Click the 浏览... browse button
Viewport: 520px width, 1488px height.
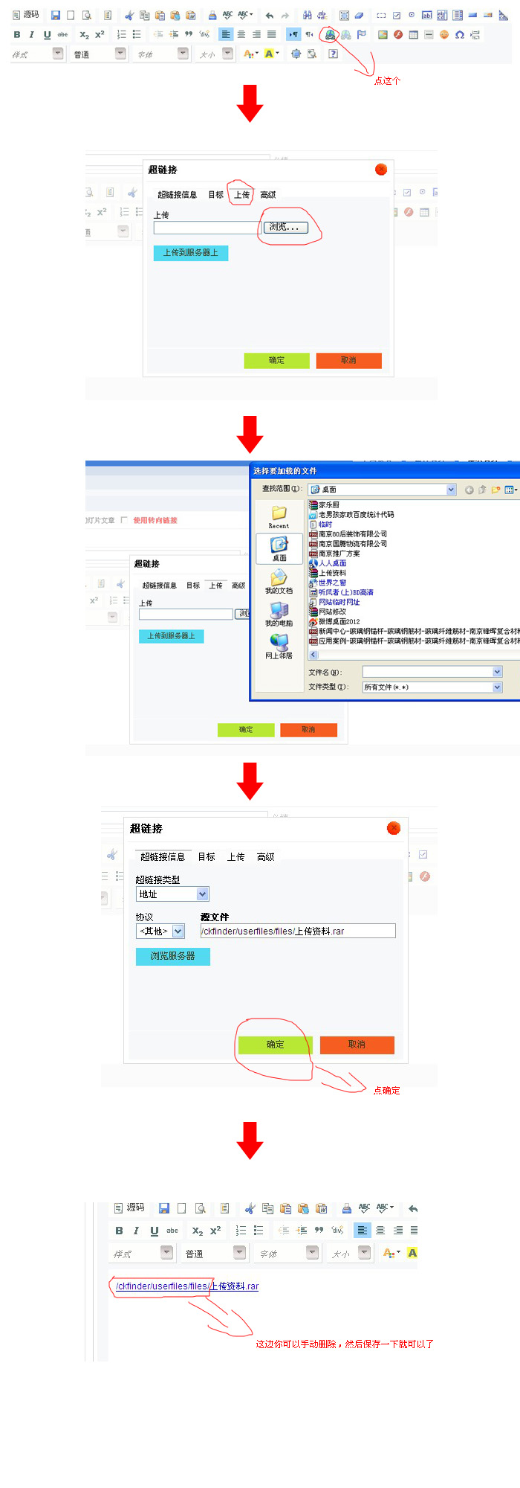(286, 227)
